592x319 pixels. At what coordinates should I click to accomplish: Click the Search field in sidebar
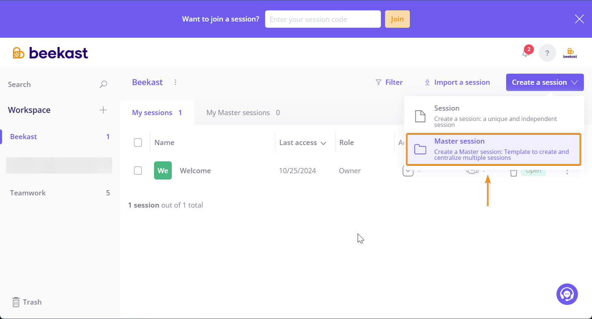pos(52,84)
